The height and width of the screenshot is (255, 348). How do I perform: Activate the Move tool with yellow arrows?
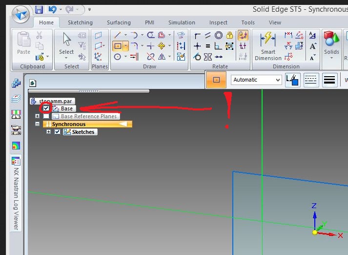162,46
